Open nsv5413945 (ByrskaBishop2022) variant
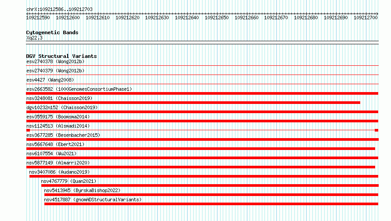The image size is (391, 221). click(82, 190)
